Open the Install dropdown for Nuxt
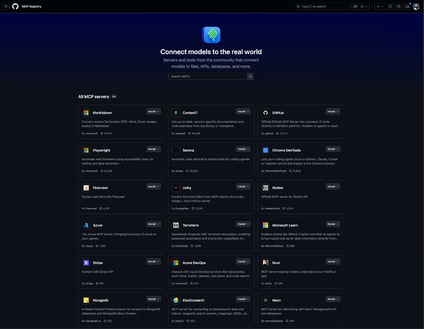 pyautogui.click(x=333, y=261)
